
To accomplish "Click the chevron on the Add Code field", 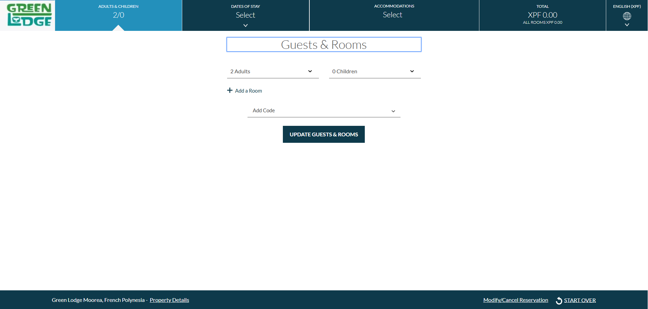I will pos(393,111).
